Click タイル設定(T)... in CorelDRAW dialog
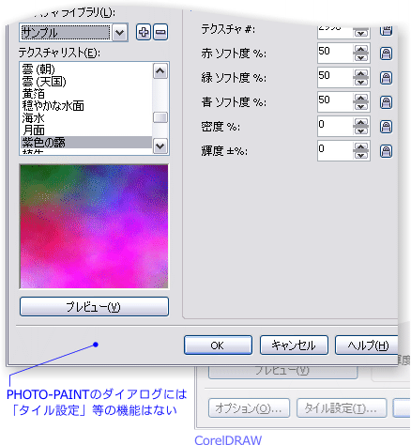The height and width of the screenshot is (445, 411). click(x=342, y=408)
